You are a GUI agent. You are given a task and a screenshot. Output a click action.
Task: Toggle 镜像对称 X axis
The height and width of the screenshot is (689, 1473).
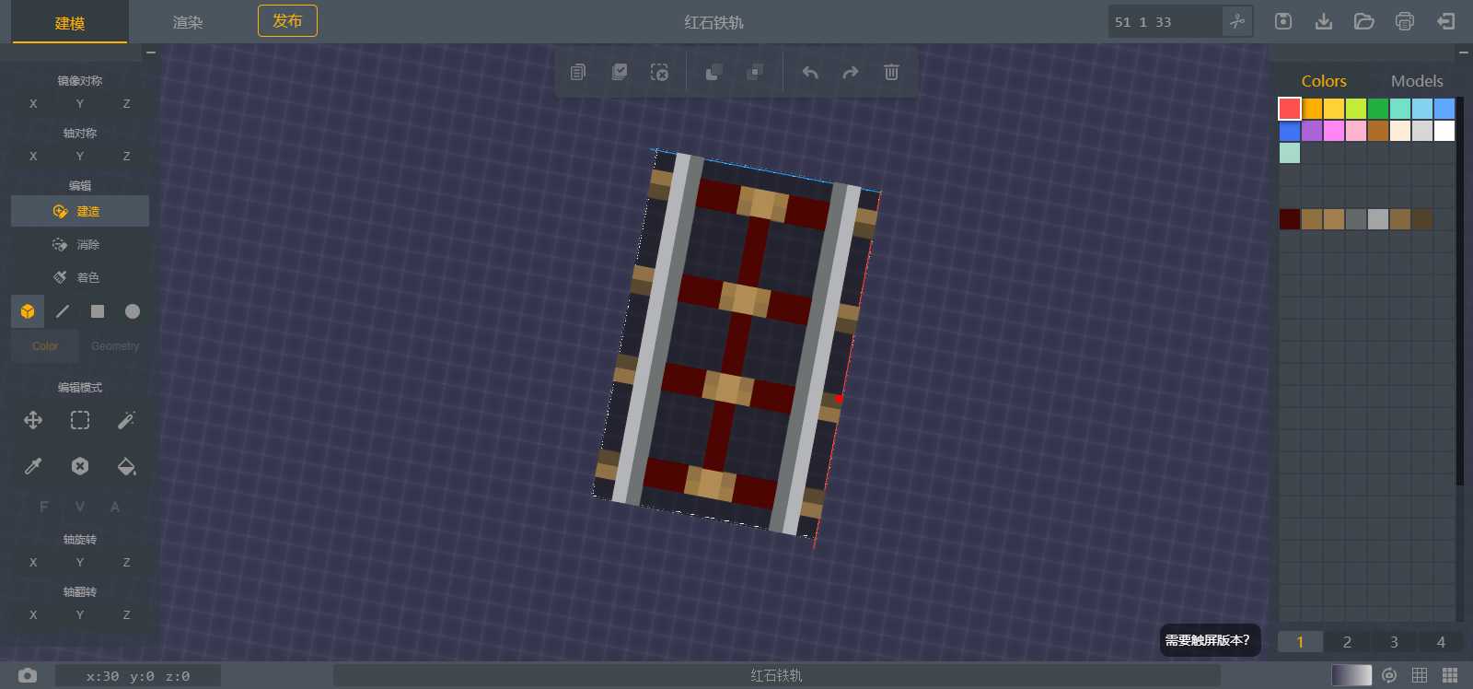pyautogui.click(x=33, y=104)
